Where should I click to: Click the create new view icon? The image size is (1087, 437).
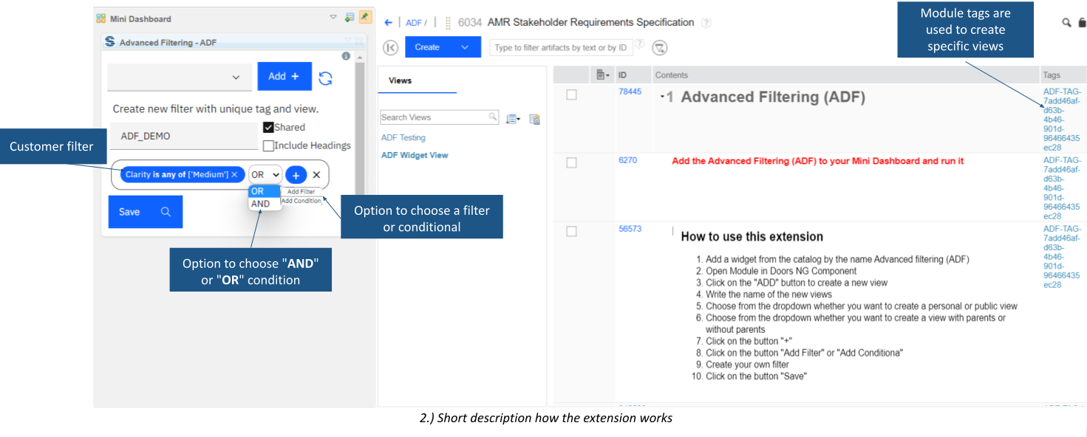tap(534, 118)
